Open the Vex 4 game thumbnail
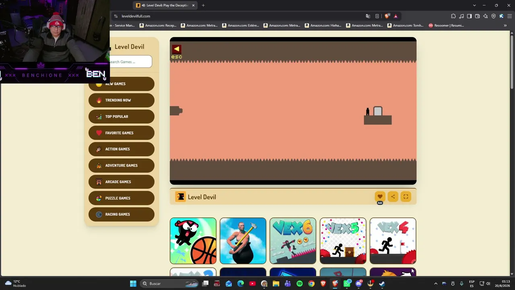 [x=393, y=241]
